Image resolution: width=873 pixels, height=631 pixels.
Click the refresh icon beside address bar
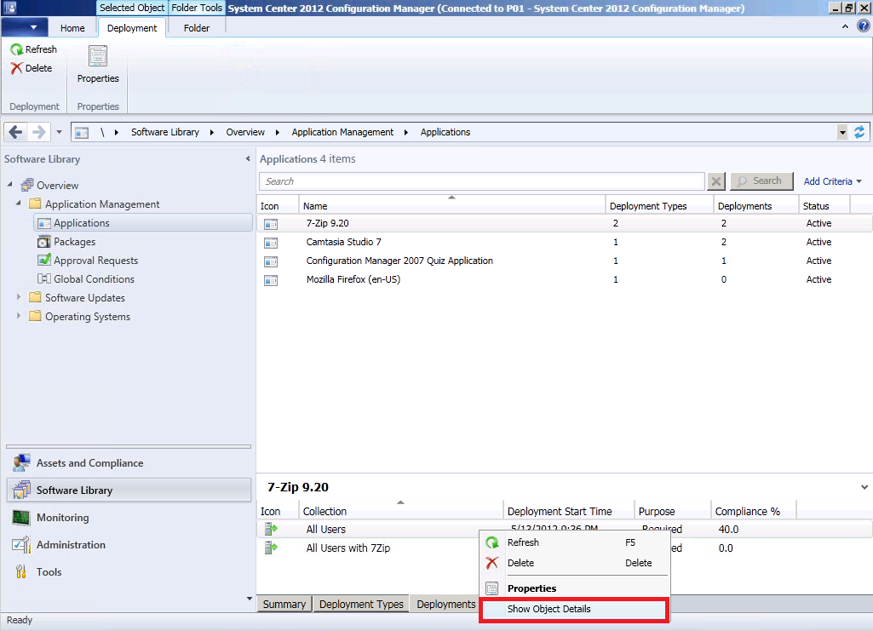coord(859,133)
